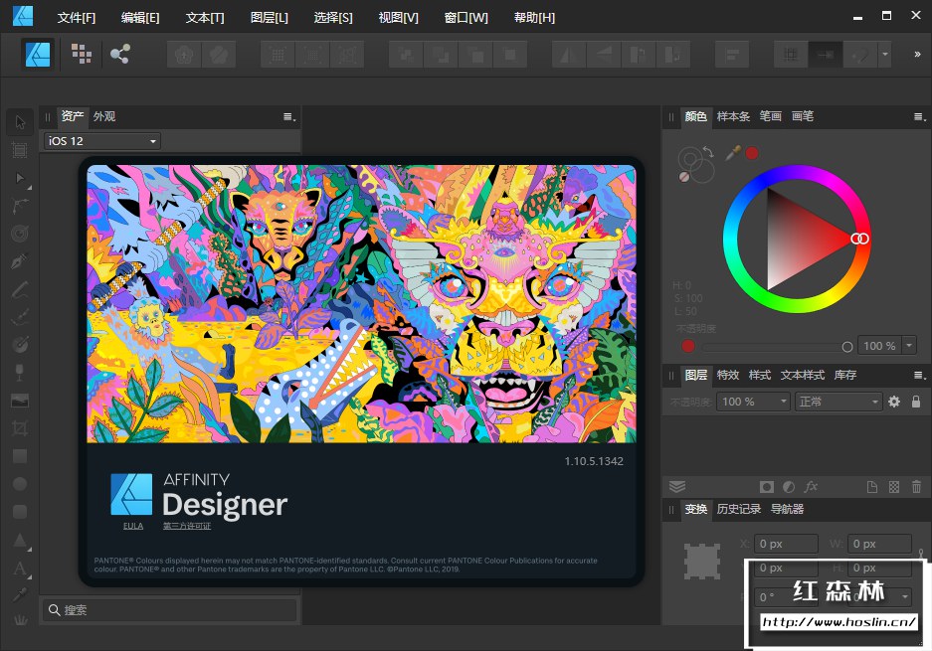932x651 pixels.
Task: Click the alignment toolbar icon
Action: (732, 55)
